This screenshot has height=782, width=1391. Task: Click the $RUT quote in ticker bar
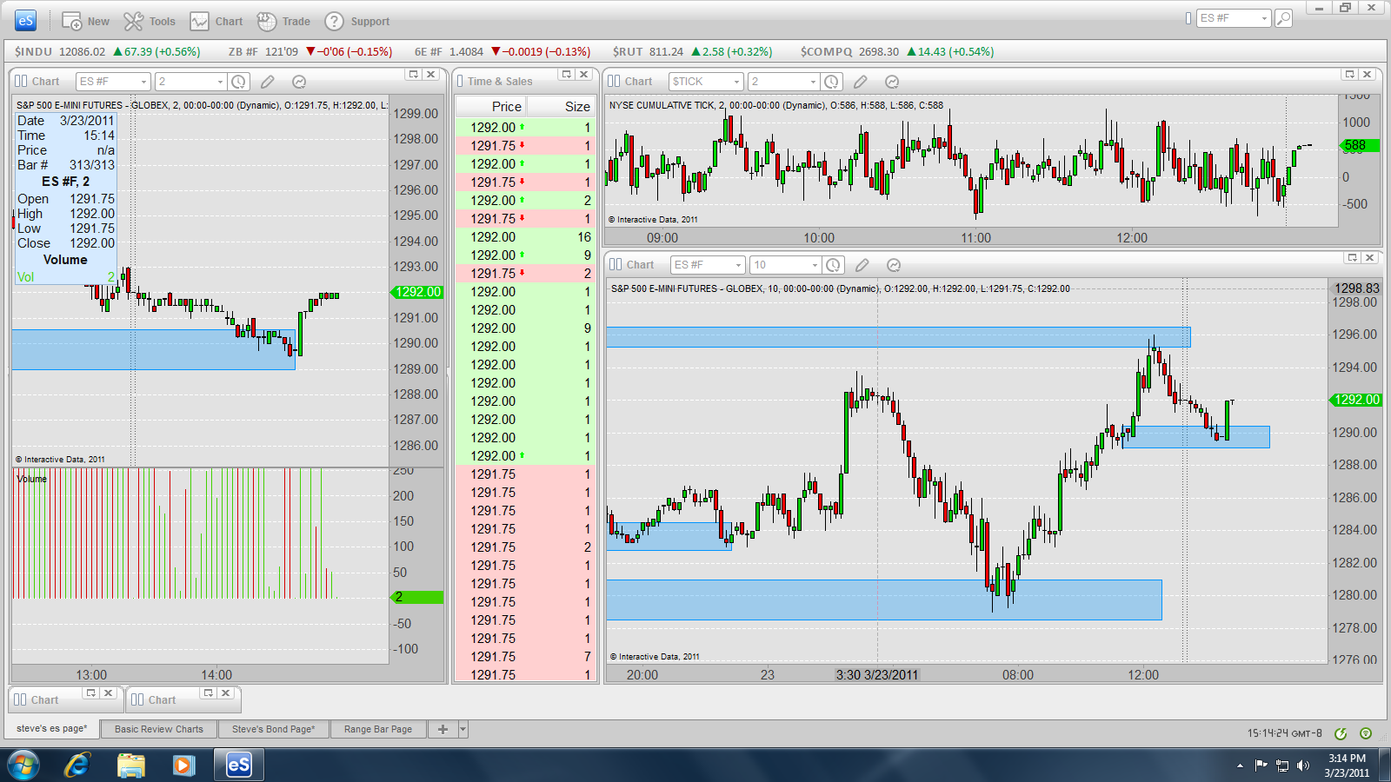pos(692,51)
